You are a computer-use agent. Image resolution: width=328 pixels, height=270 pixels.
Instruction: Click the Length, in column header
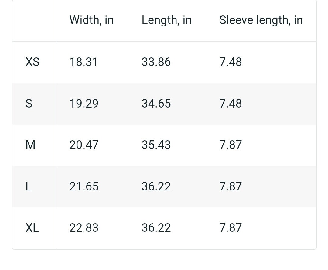pyautogui.click(x=166, y=20)
